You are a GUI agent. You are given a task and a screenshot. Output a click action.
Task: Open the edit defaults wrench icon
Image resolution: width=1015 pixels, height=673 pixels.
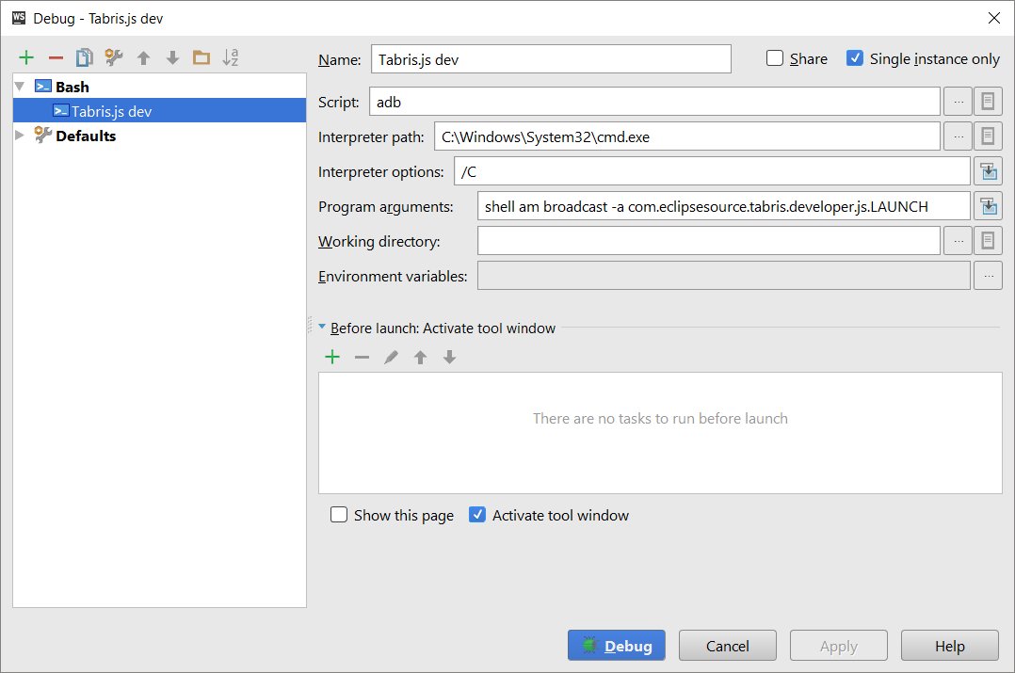[114, 57]
